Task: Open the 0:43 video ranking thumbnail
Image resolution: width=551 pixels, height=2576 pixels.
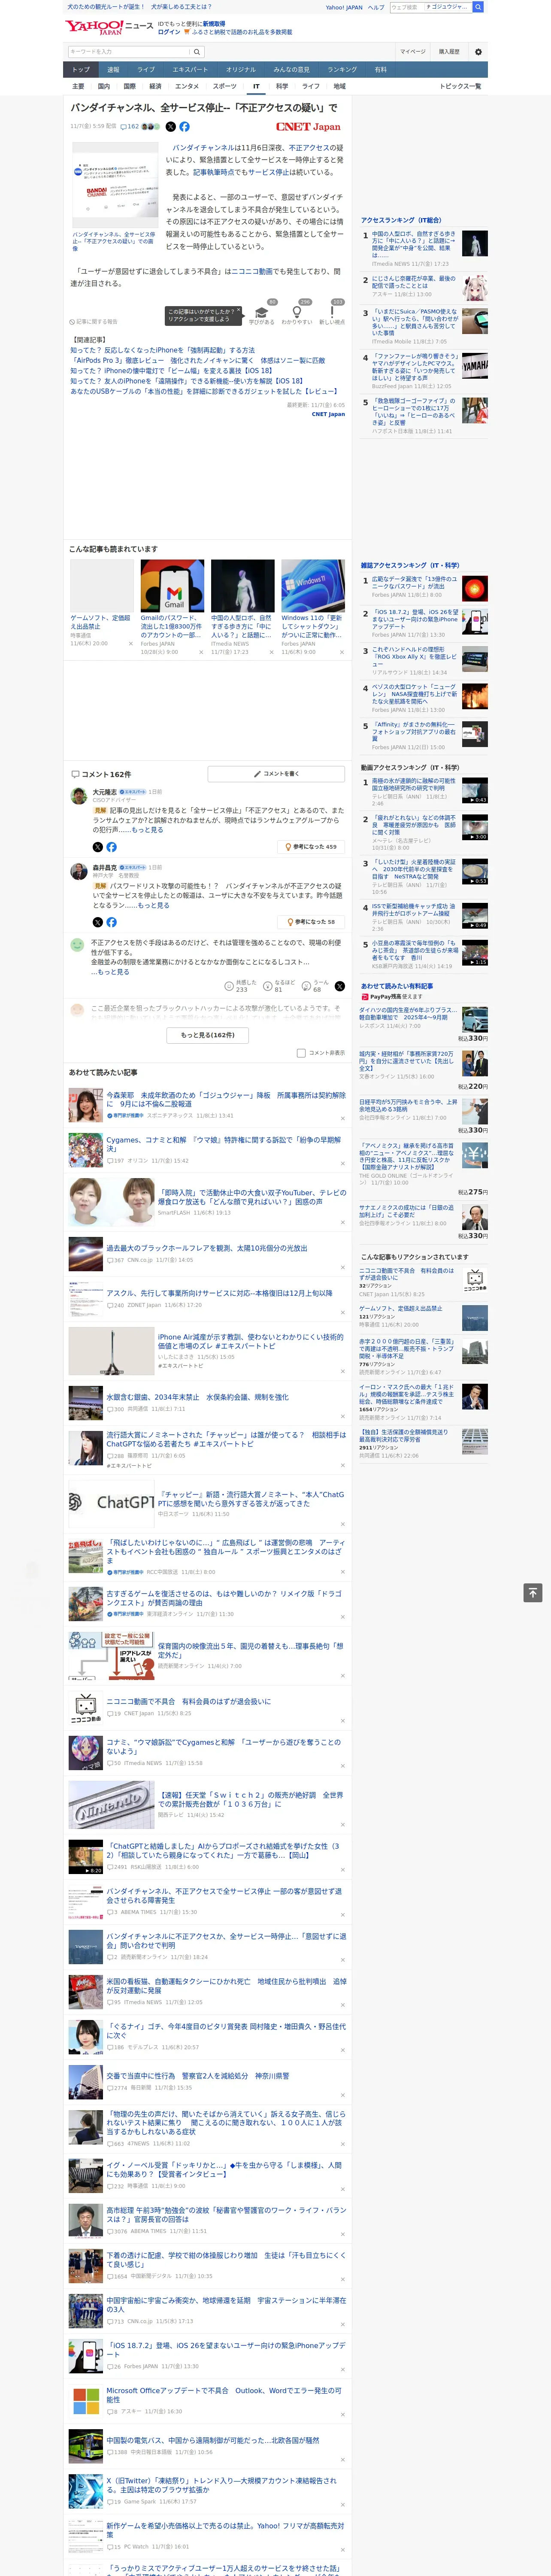Action: pyautogui.click(x=475, y=790)
